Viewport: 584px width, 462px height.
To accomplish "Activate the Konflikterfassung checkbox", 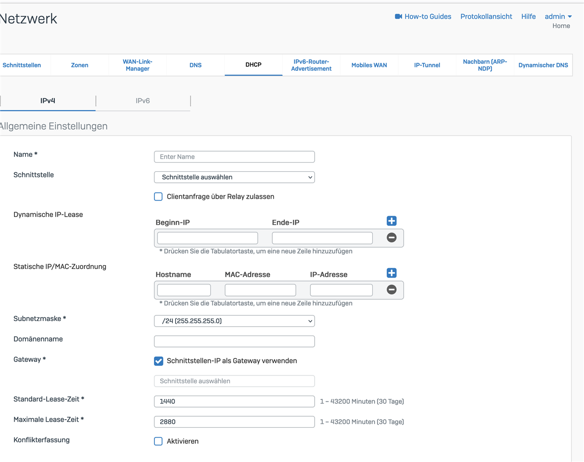I will pyautogui.click(x=158, y=441).
